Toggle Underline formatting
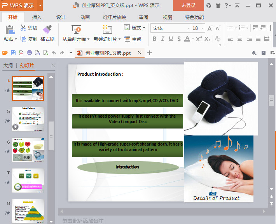The image size is (276, 224). click(171, 39)
